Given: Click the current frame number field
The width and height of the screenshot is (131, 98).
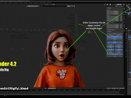Looking at the screenshot, I should tap(109, 88).
